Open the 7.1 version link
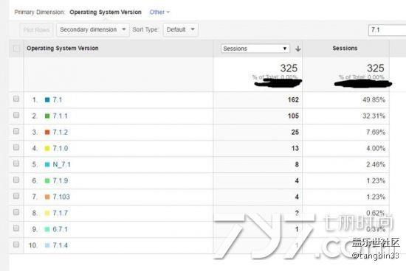Screen dimensions: 406x271 (58, 99)
